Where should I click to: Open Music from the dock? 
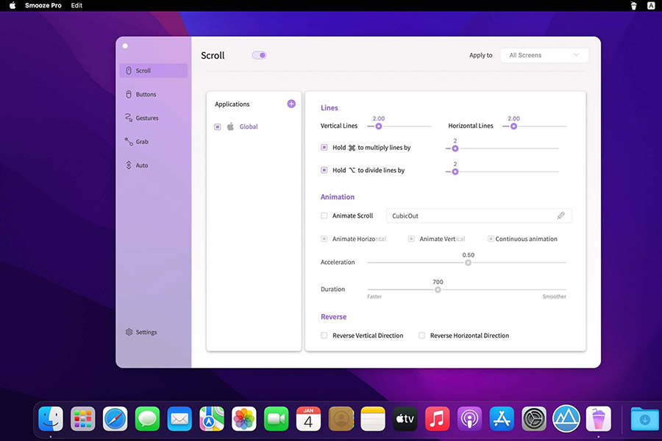[x=437, y=419]
